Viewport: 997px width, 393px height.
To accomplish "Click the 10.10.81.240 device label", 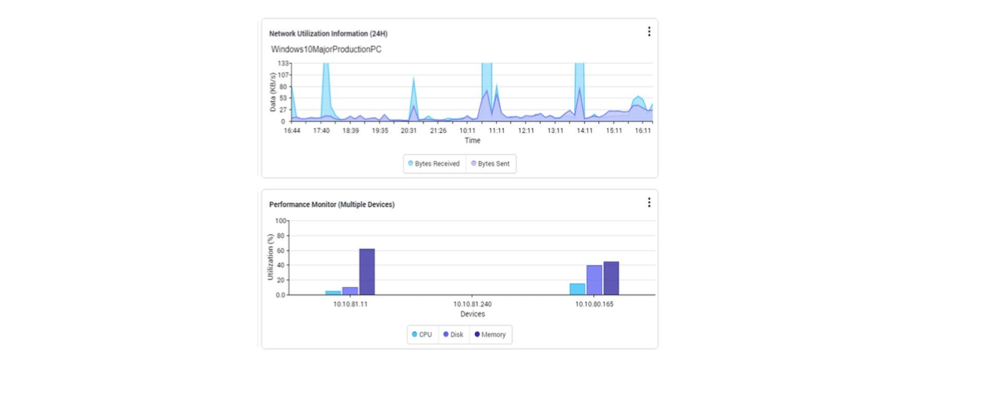I will pyautogui.click(x=473, y=304).
